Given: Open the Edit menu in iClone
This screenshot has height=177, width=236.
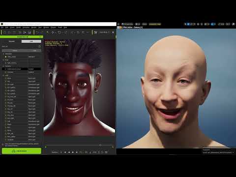Looking at the screenshot, I should coord(7,28).
